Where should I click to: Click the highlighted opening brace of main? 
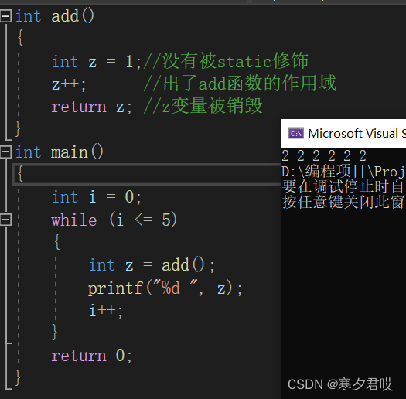click(20, 174)
